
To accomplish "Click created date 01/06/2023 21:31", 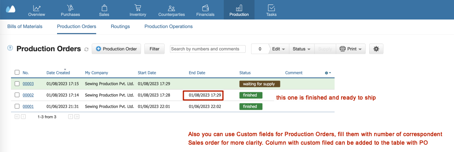I will click(62, 106).
